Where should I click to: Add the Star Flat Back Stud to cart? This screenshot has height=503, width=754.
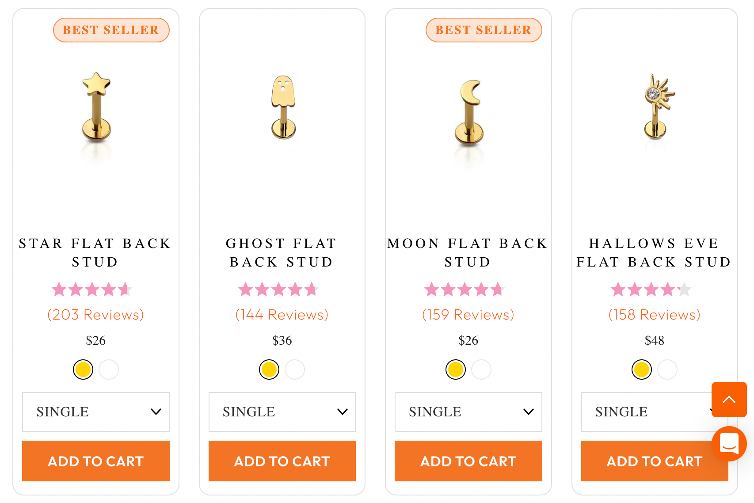95,461
